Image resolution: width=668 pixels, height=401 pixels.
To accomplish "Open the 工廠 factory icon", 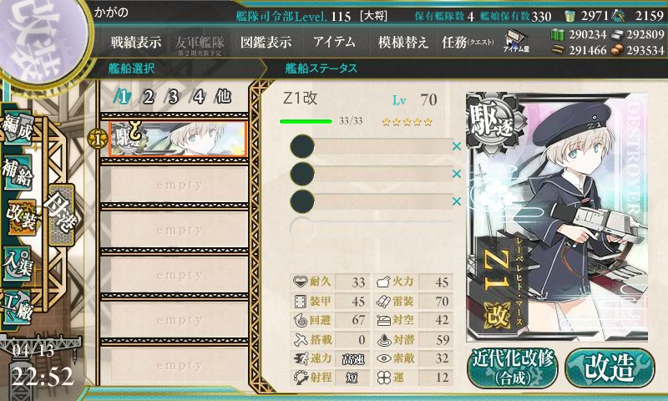I will pyautogui.click(x=17, y=307).
